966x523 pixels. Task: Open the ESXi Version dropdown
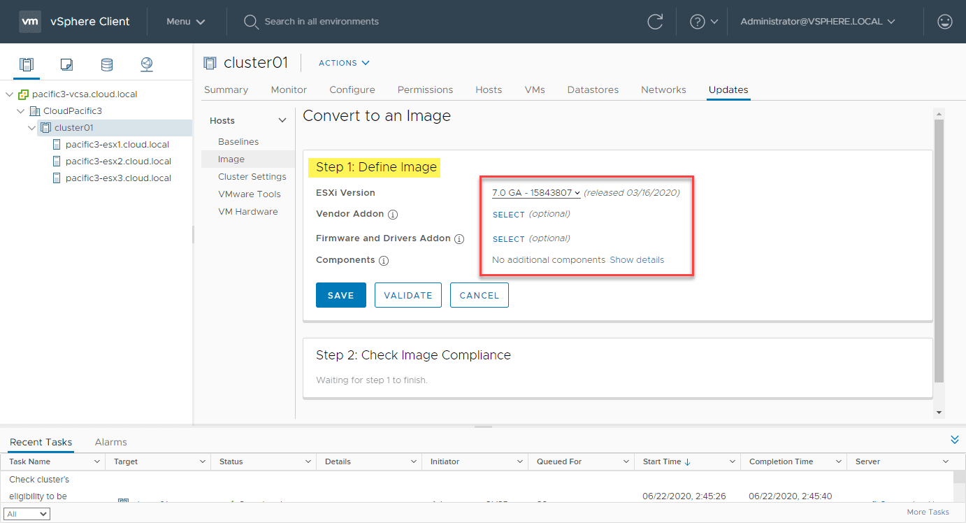536,193
